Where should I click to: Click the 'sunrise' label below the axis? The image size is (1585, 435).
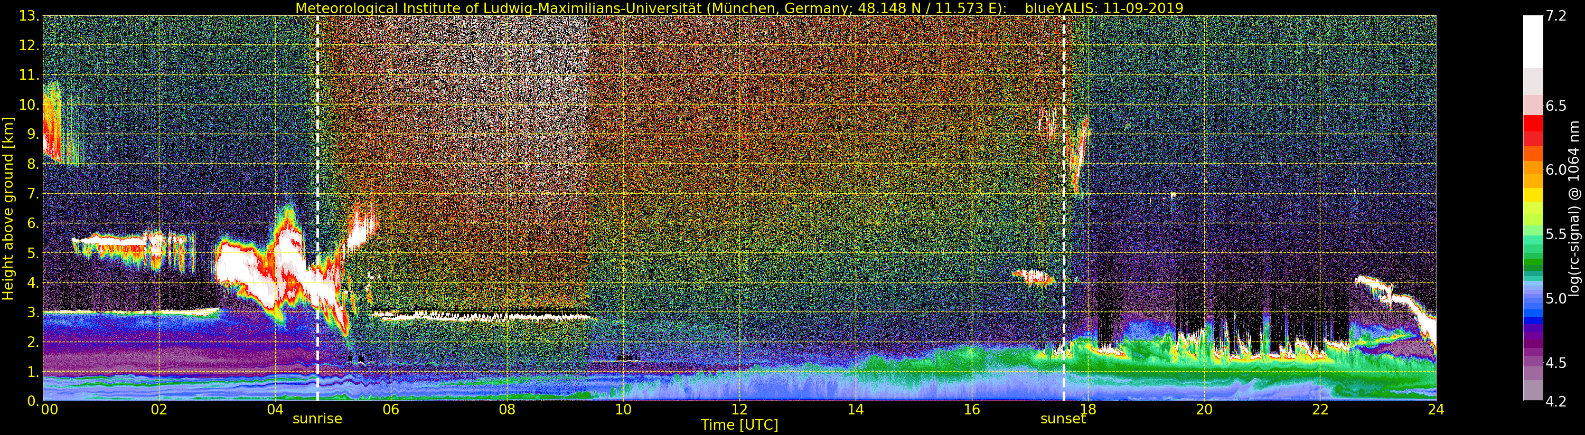[317, 419]
